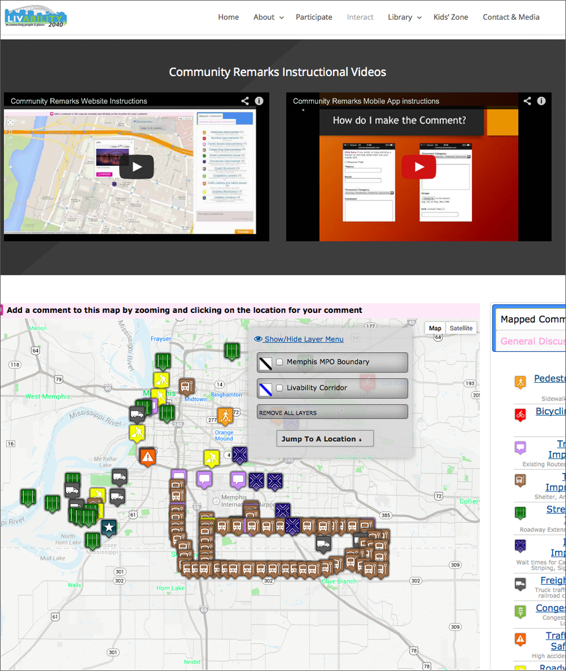
Task: Open the Jump To A Location dropdown
Action: click(325, 439)
